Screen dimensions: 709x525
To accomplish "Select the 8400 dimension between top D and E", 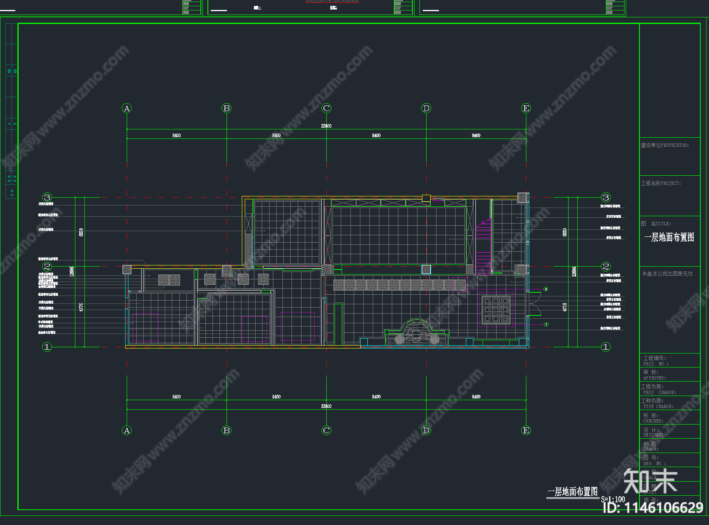I will click(476, 135).
